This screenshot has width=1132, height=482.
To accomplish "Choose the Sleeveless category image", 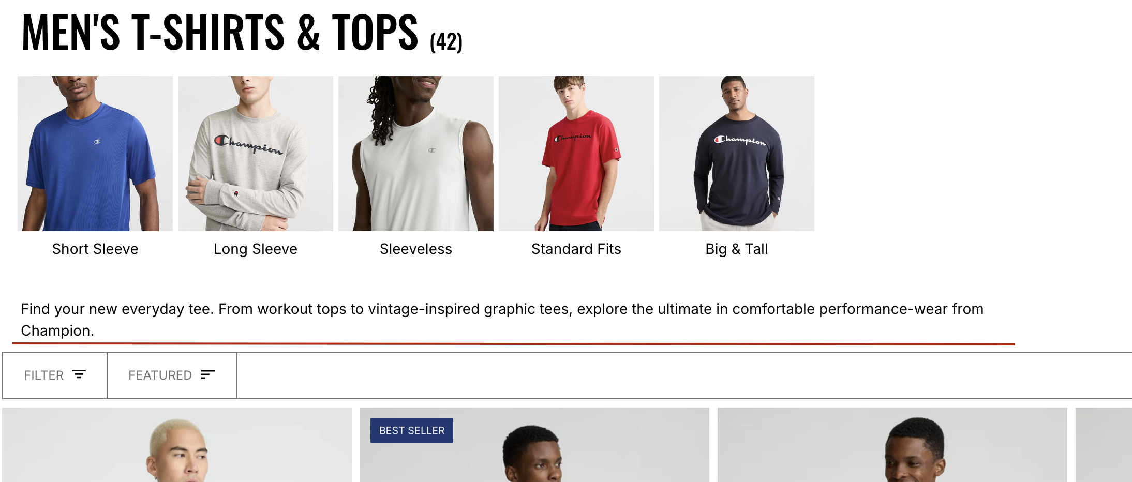I will [x=416, y=154].
